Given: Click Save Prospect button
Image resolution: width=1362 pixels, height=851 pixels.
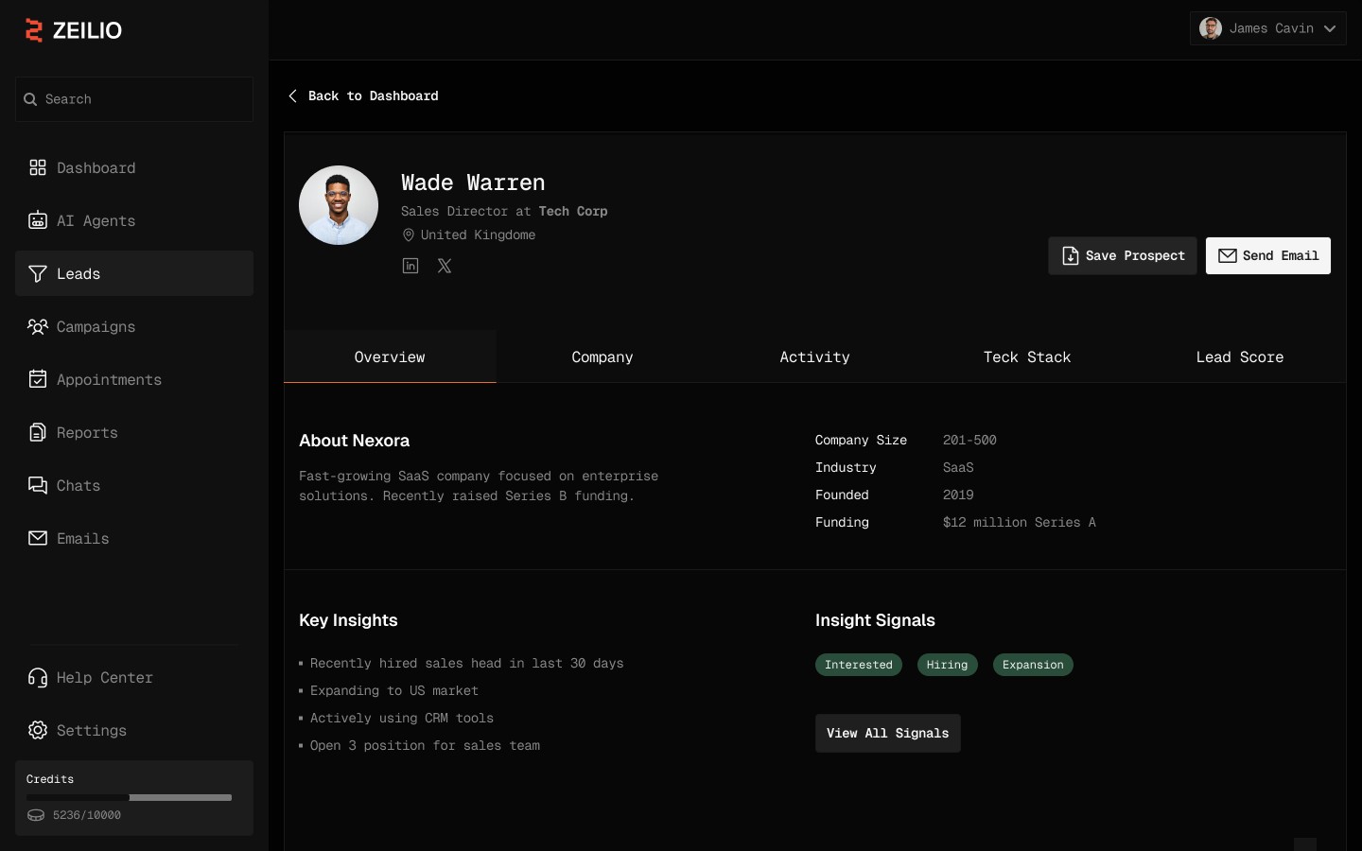Looking at the screenshot, I should click(x=1123, y=255).
